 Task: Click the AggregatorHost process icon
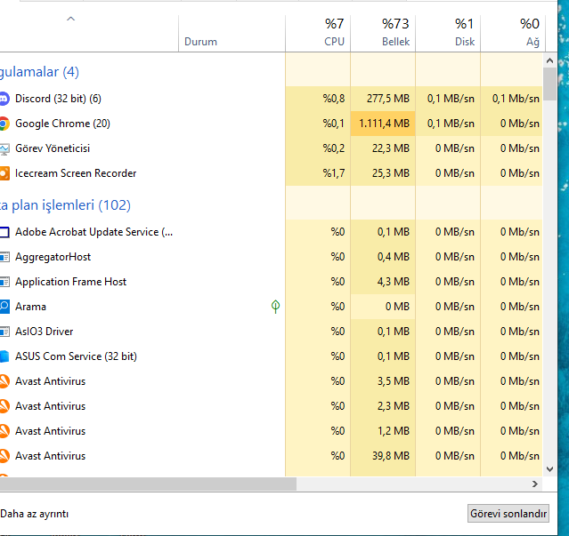coord(4,257)
